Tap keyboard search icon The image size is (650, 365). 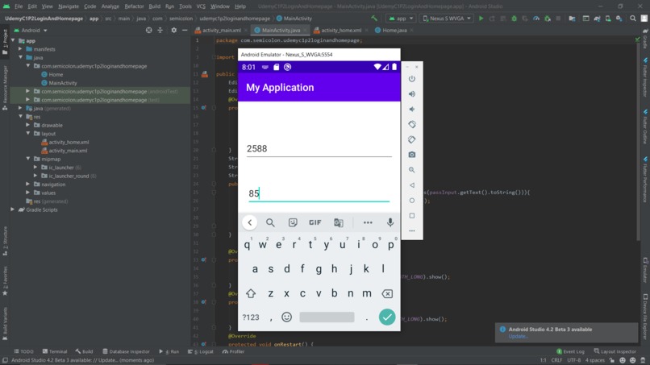point(270,222)
